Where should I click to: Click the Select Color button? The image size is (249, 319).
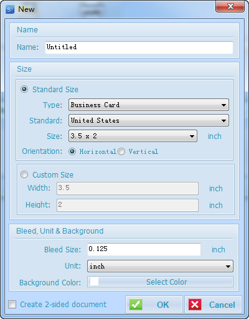[160, 282]
